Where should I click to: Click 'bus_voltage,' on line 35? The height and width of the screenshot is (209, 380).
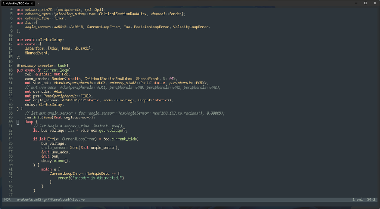coord(54,144)
